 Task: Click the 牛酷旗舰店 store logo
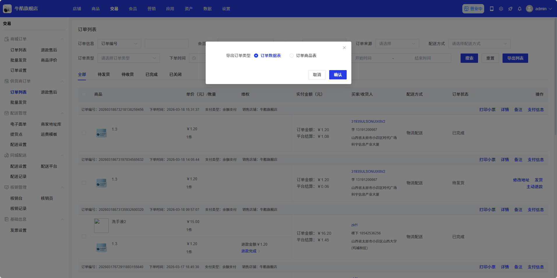pyautogui.click(x=7, y=9)
